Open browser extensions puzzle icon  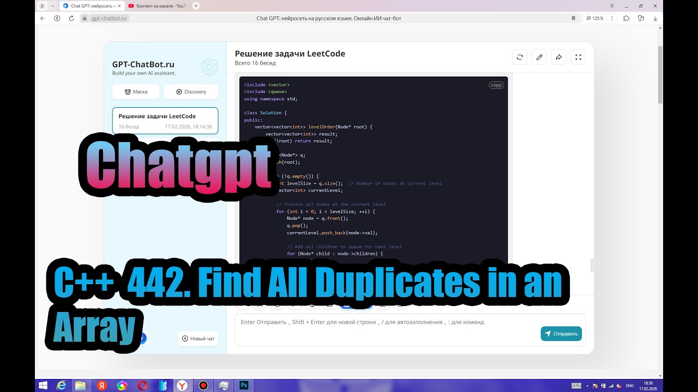(626, 18)
